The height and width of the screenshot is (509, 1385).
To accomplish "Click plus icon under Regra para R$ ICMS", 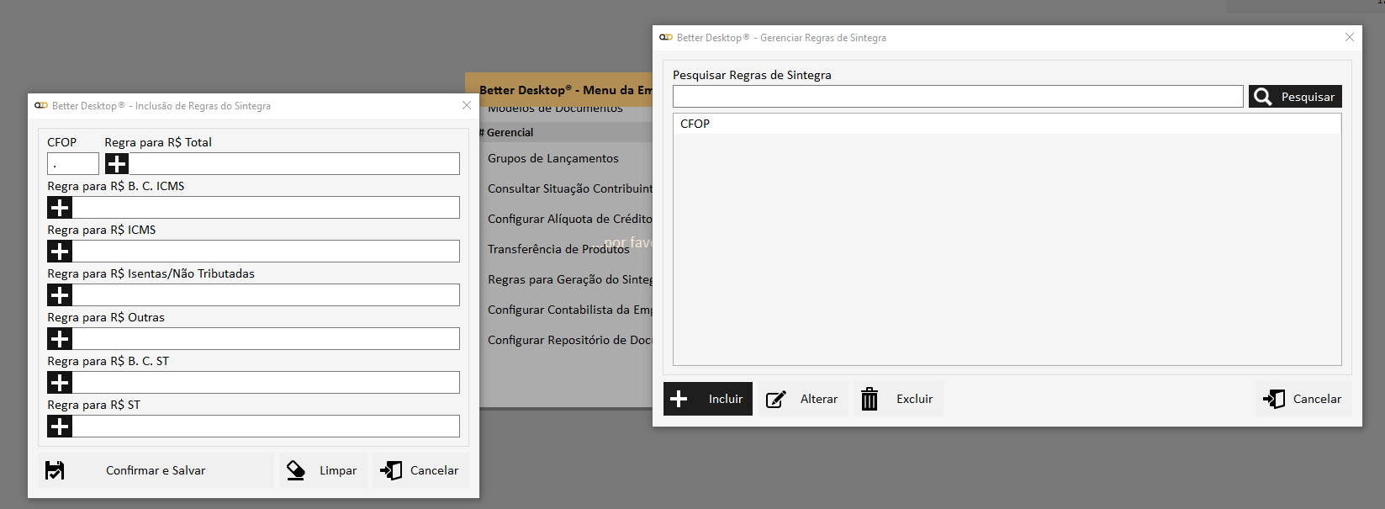I will 60,252.
